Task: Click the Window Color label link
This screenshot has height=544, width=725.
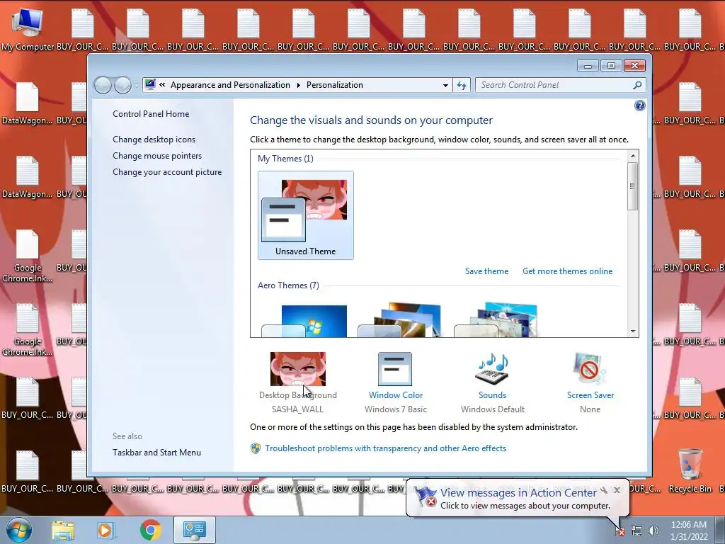Action: tap(395, 395)
